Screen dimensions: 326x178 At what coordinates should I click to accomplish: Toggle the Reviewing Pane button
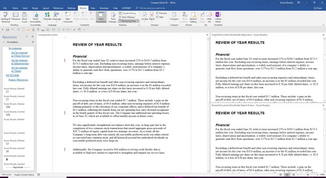click(129, 21)
